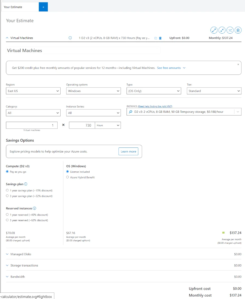
Task: Open the Operating system dropdown
Action: coord(93,91)
